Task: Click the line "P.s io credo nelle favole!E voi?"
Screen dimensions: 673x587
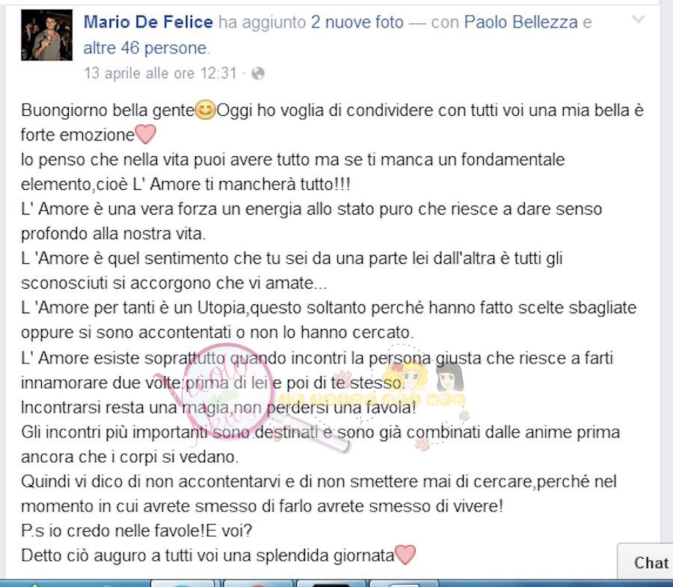Action: click(x=137, y=531)
